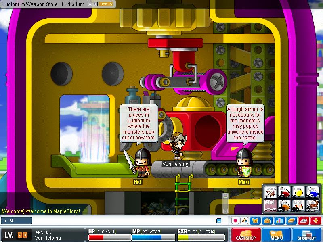323x242 pixels.
Task: Use the Ins red potion slot
Action: pyautogui.click(x=284, y=192)
